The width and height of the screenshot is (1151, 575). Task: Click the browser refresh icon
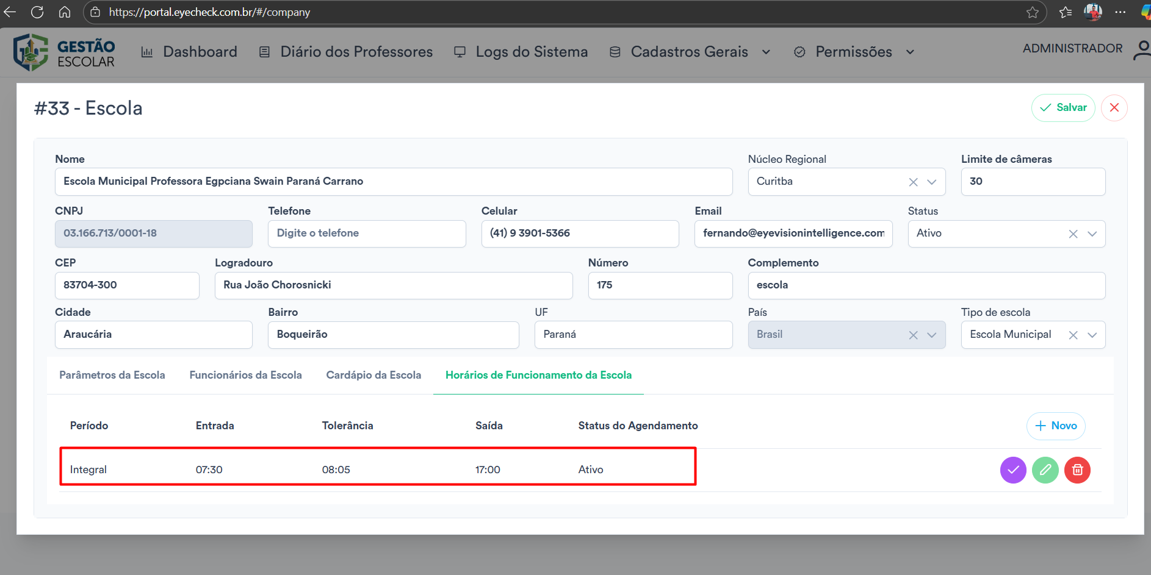[x=37, y=12]
